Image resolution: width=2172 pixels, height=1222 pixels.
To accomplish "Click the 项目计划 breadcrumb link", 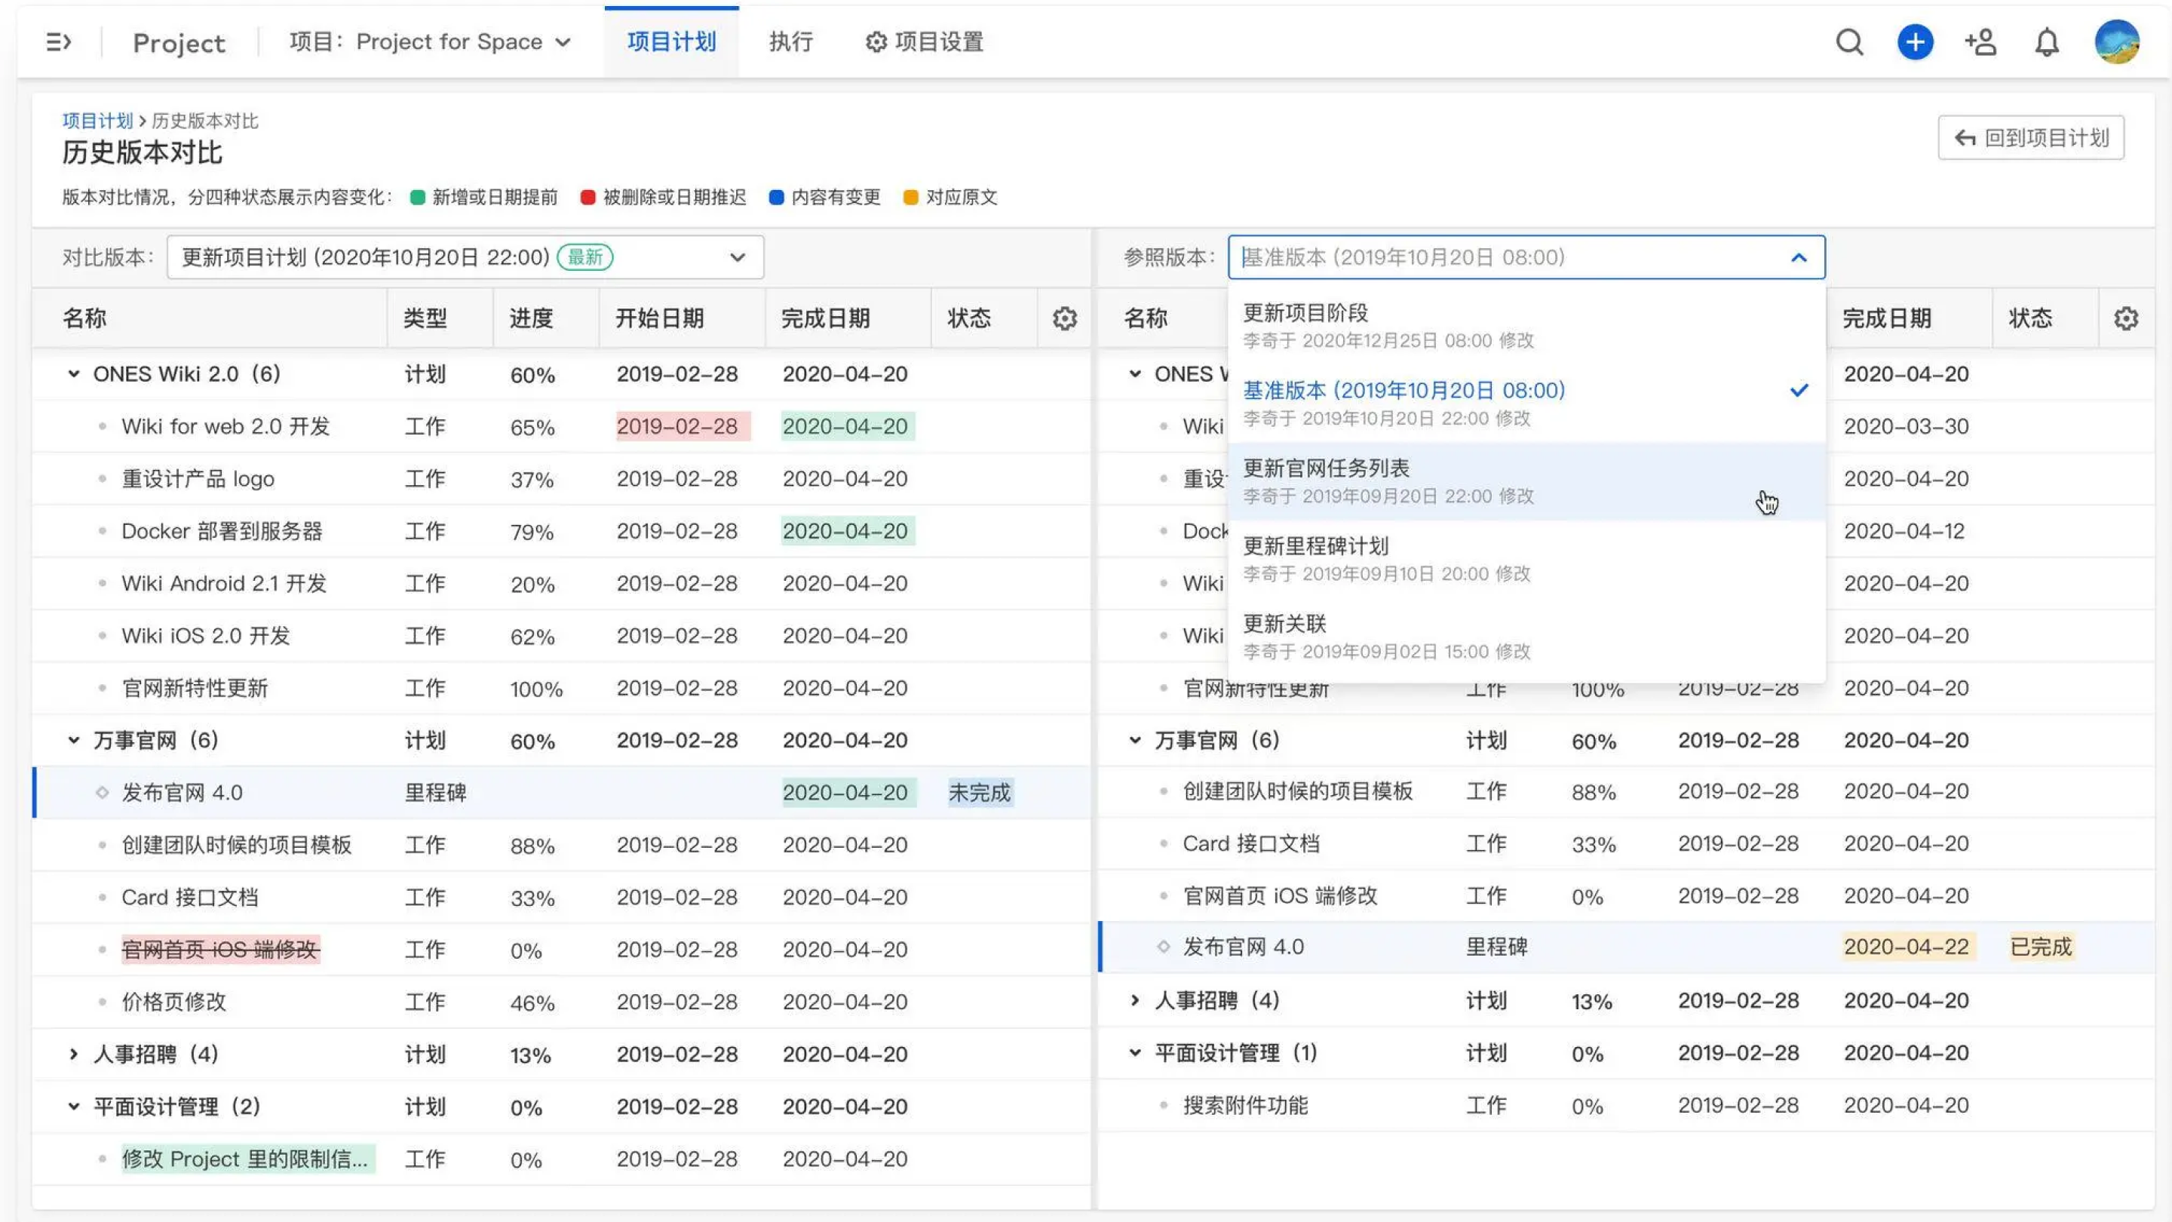I will 97,121.
